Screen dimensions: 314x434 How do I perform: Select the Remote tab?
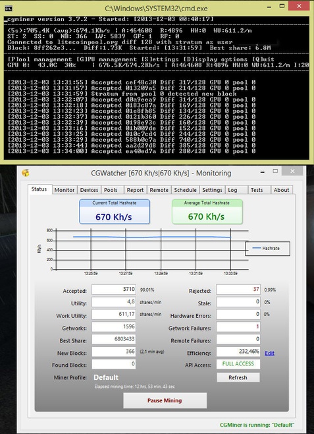point(159,190)
